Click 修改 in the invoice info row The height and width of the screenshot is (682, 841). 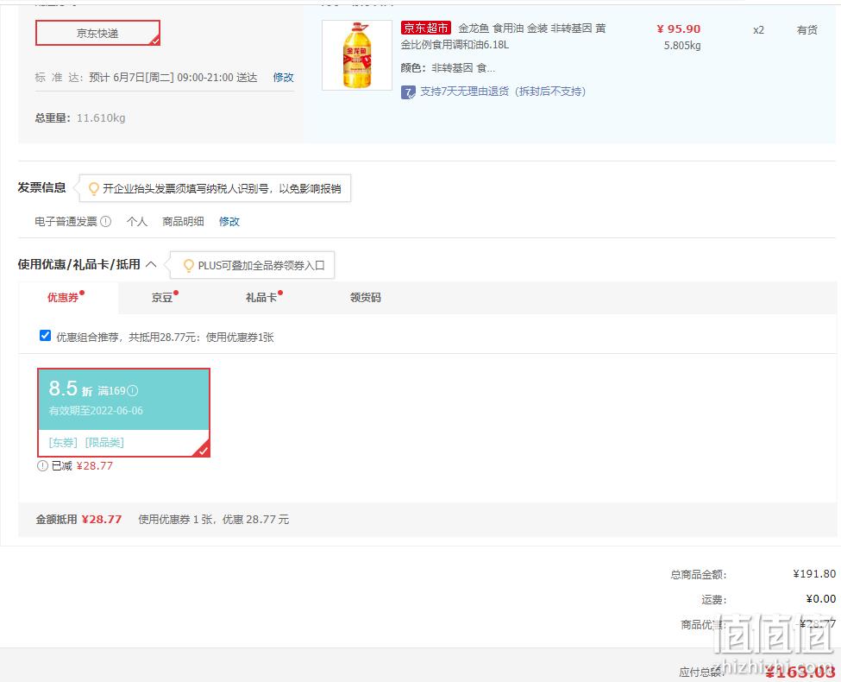(x=229, y=221)
